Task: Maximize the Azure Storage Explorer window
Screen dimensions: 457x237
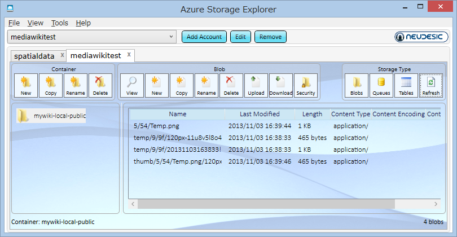Action: (x=420, y=7)
